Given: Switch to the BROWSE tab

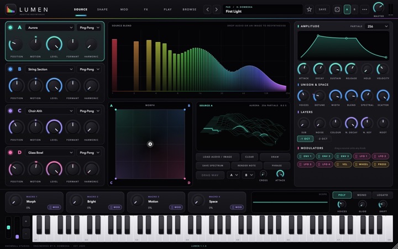Looking at the screenshot, I should [190, 9].
